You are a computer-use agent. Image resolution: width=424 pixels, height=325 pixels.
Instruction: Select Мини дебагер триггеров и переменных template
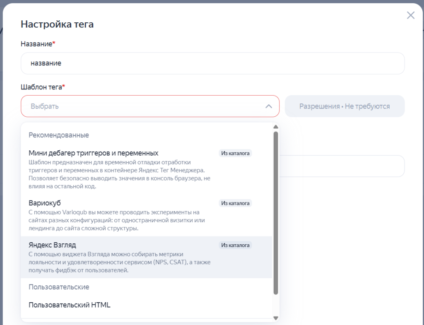click(x=146, y=169)
